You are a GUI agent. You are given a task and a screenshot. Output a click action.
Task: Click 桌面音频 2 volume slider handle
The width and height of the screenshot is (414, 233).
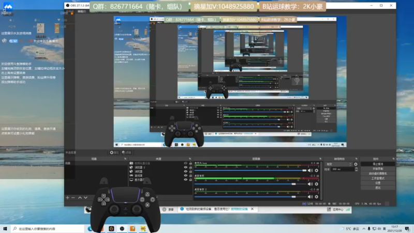tap(293, 197)
